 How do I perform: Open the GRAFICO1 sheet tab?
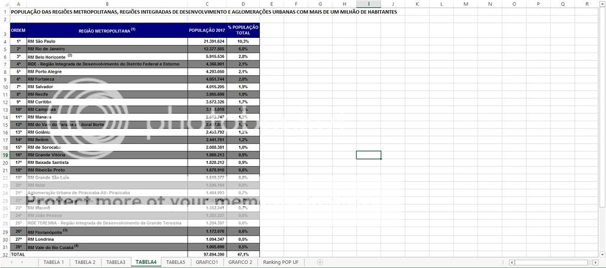pos(207,262)
